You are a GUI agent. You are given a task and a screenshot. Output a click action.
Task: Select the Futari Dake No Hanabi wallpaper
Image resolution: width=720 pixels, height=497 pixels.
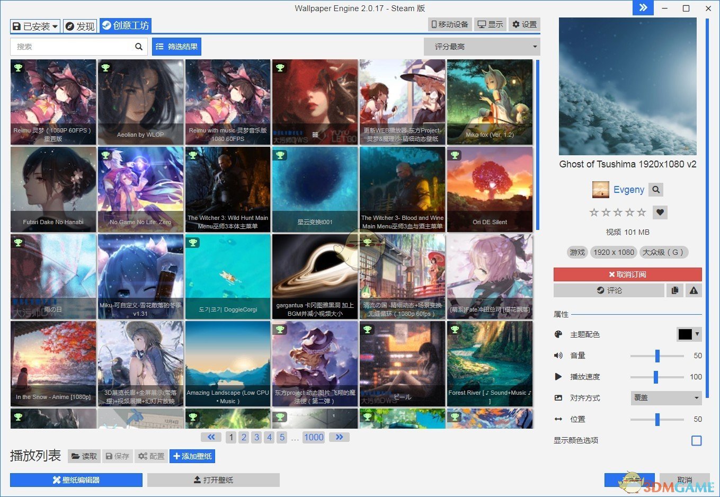click(53, 189)
